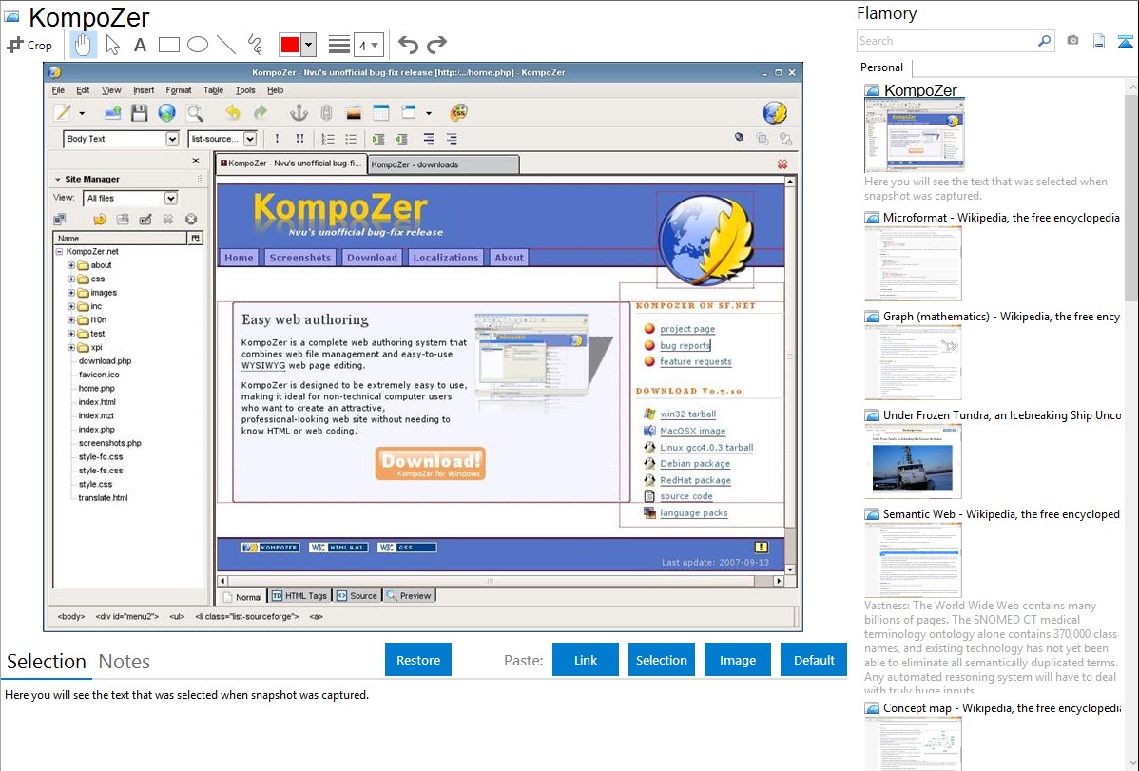Choose the freehand drawing tool
1139x771 pixels.
(255, 45)
